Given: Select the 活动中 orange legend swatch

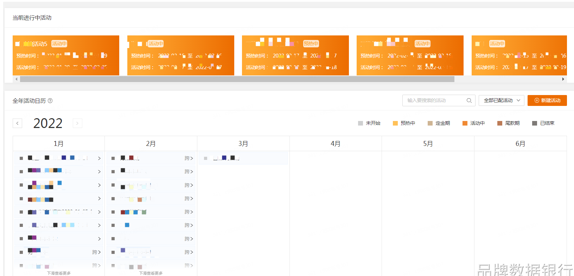Looking at the screenshot, I should click(x=465, y=123).
